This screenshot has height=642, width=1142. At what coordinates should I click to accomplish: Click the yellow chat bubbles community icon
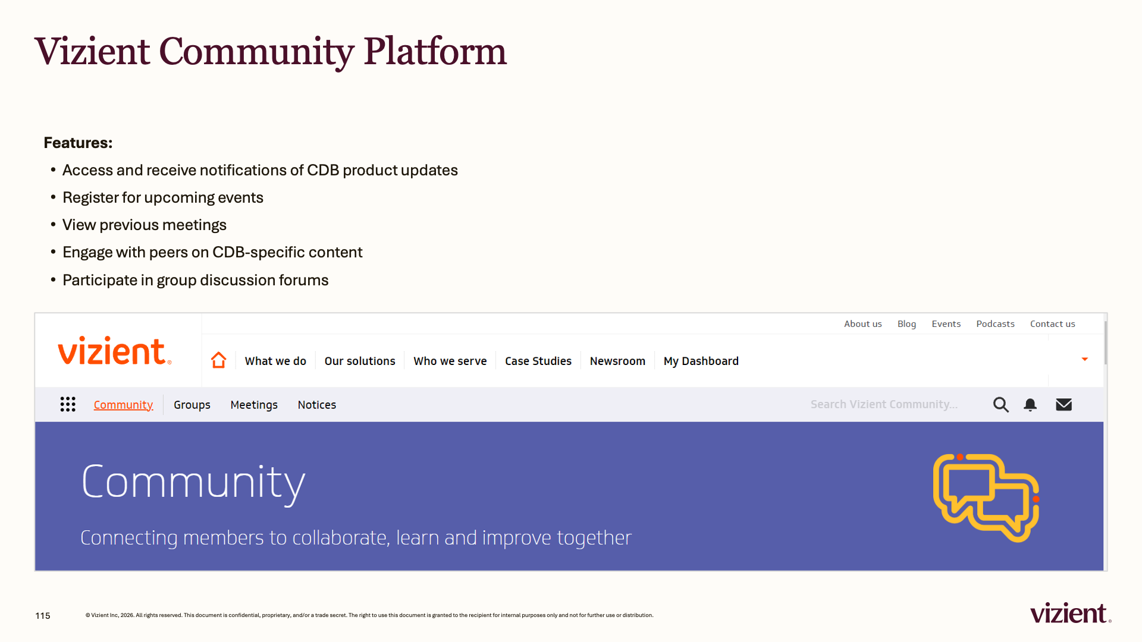(x=986, y=498)
